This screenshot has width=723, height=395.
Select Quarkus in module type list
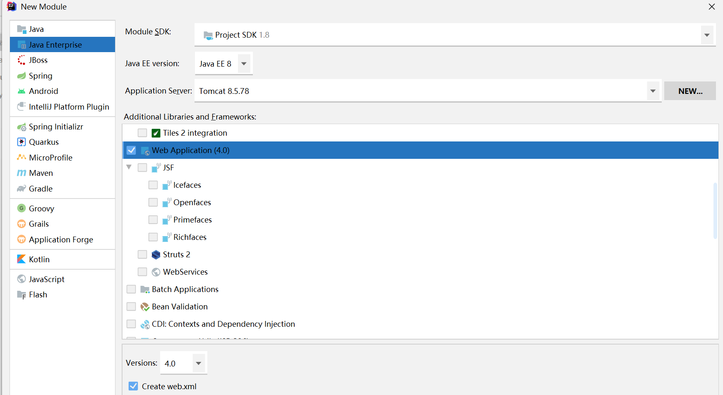(62, 142)
